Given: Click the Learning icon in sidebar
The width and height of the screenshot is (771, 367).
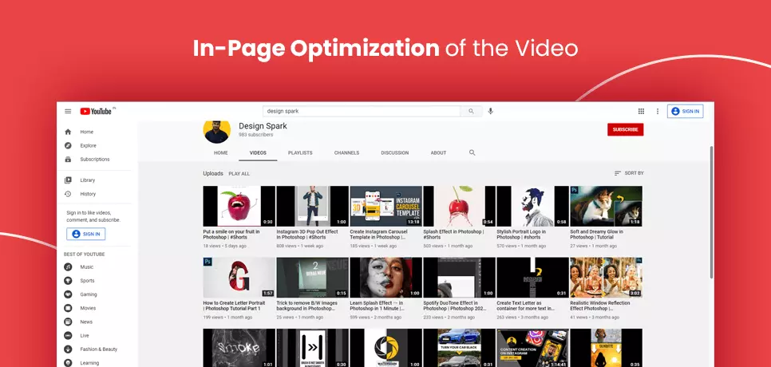Looking at the screenshot, I should [68, 362].
